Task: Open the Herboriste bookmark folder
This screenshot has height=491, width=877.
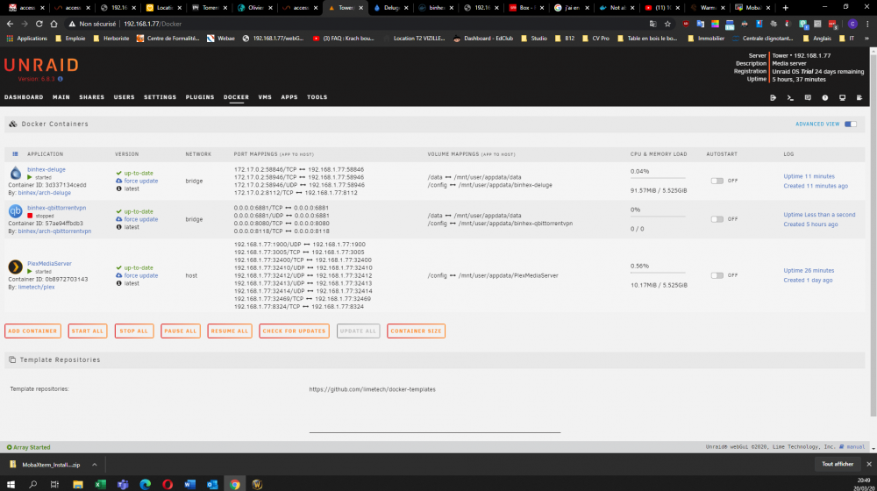Action: tap(111, 39)
